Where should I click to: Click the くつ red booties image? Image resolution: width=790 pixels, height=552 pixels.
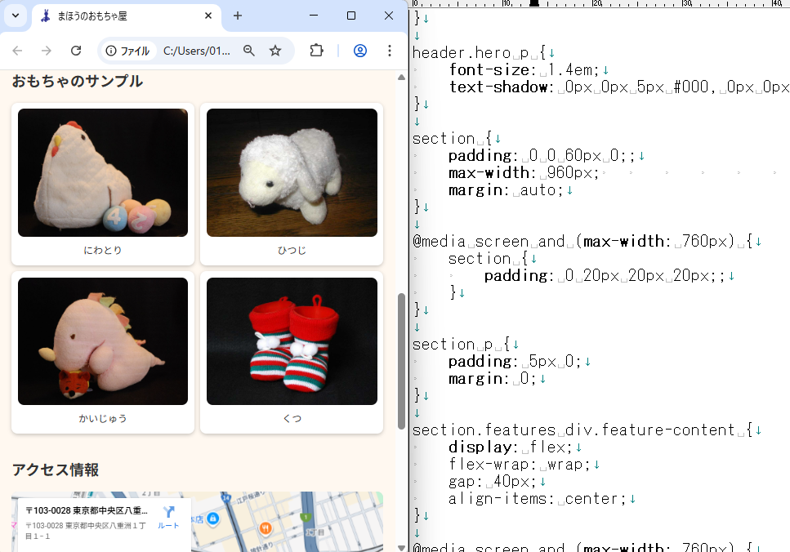point(292,341)
